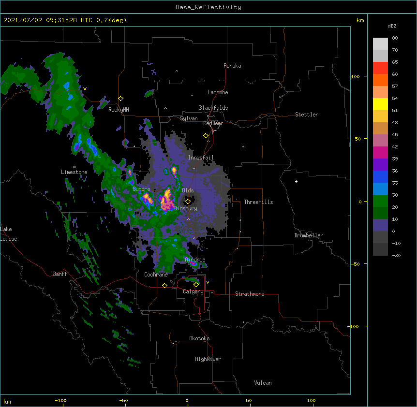Click the km unit label at top right
Image resolution: width=417 pixels, height=407 pixels.
point(360,20)
